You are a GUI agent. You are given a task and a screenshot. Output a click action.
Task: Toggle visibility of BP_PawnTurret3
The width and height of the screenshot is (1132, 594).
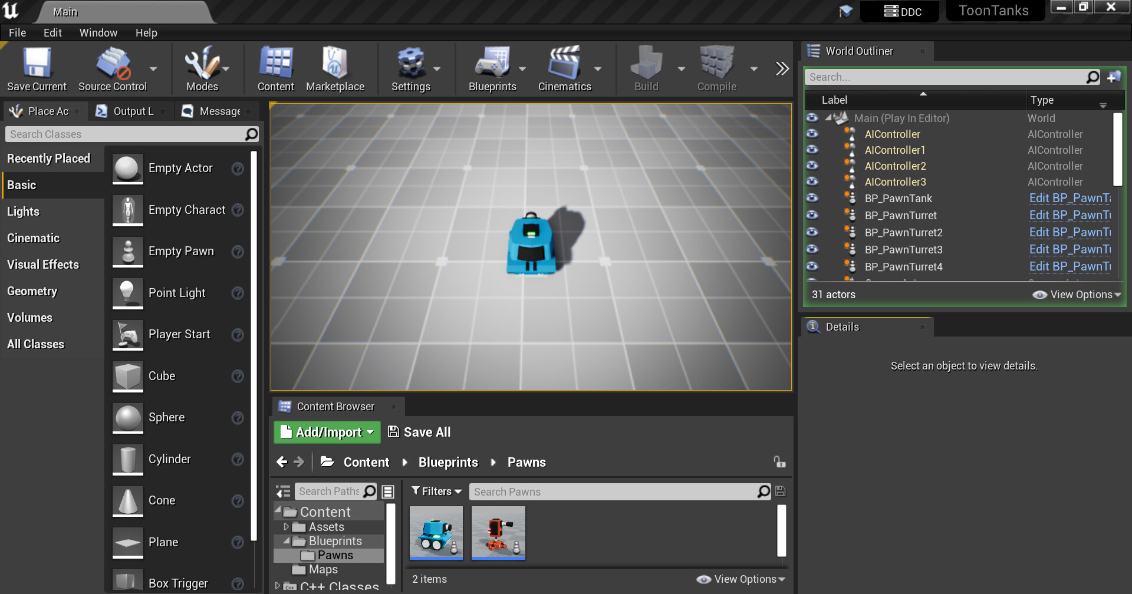point(812,249)
